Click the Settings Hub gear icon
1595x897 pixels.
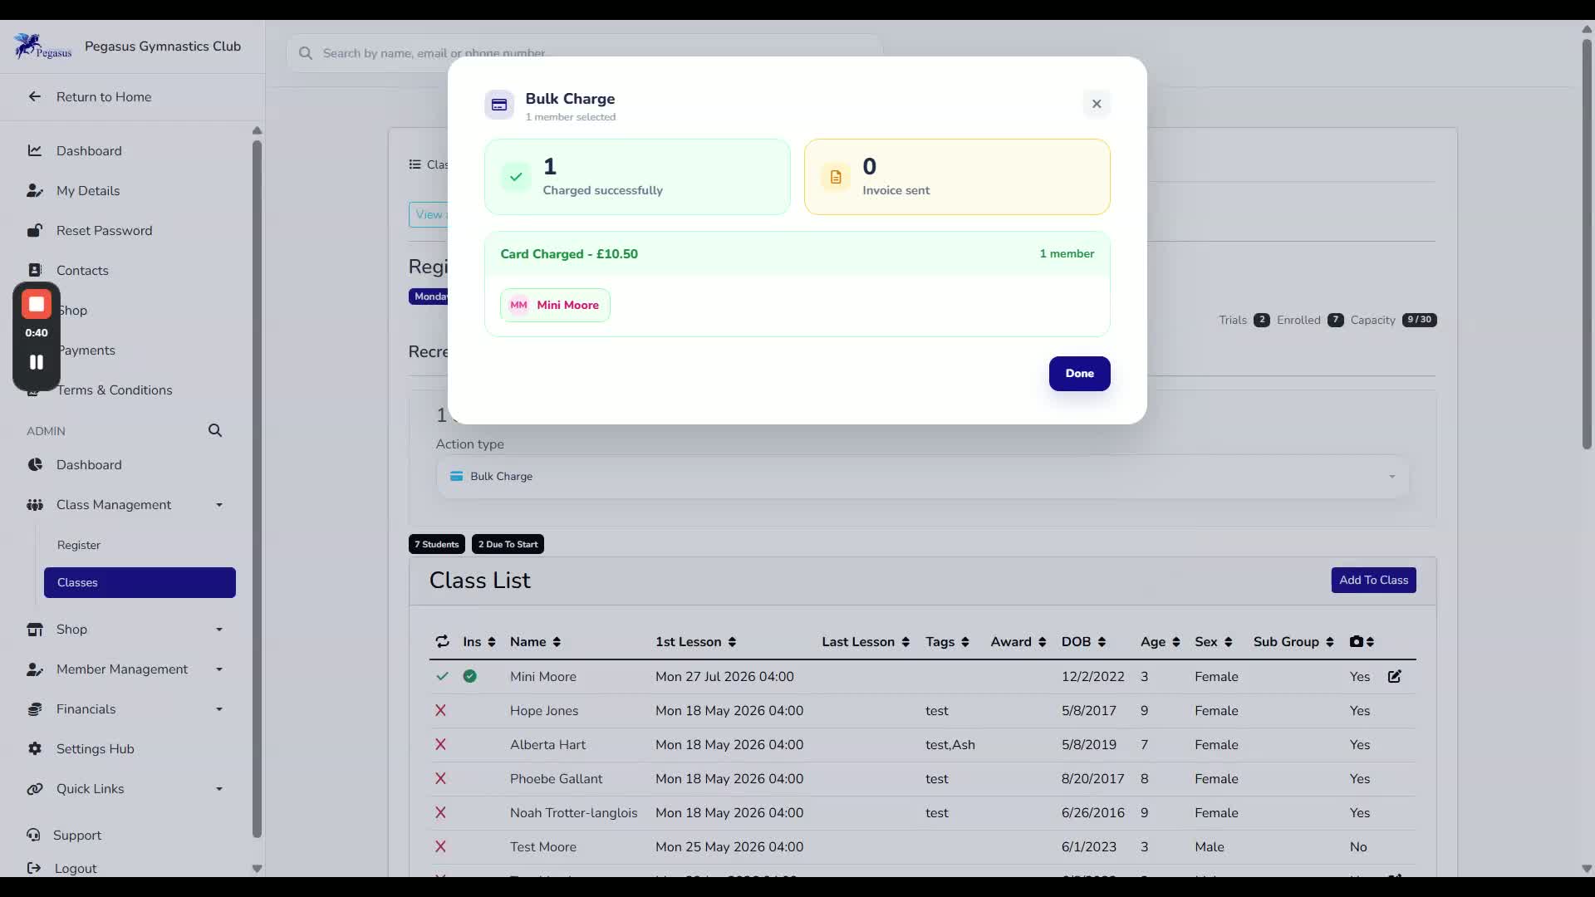tap(35, 748)
